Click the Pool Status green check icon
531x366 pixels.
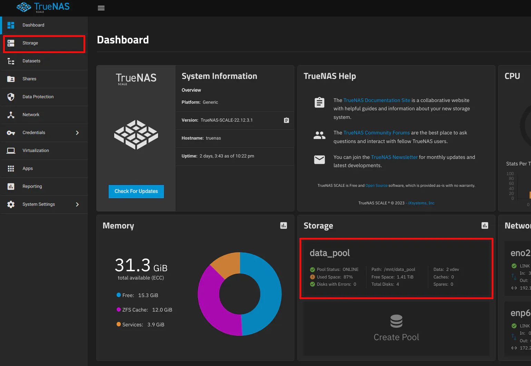313,270
